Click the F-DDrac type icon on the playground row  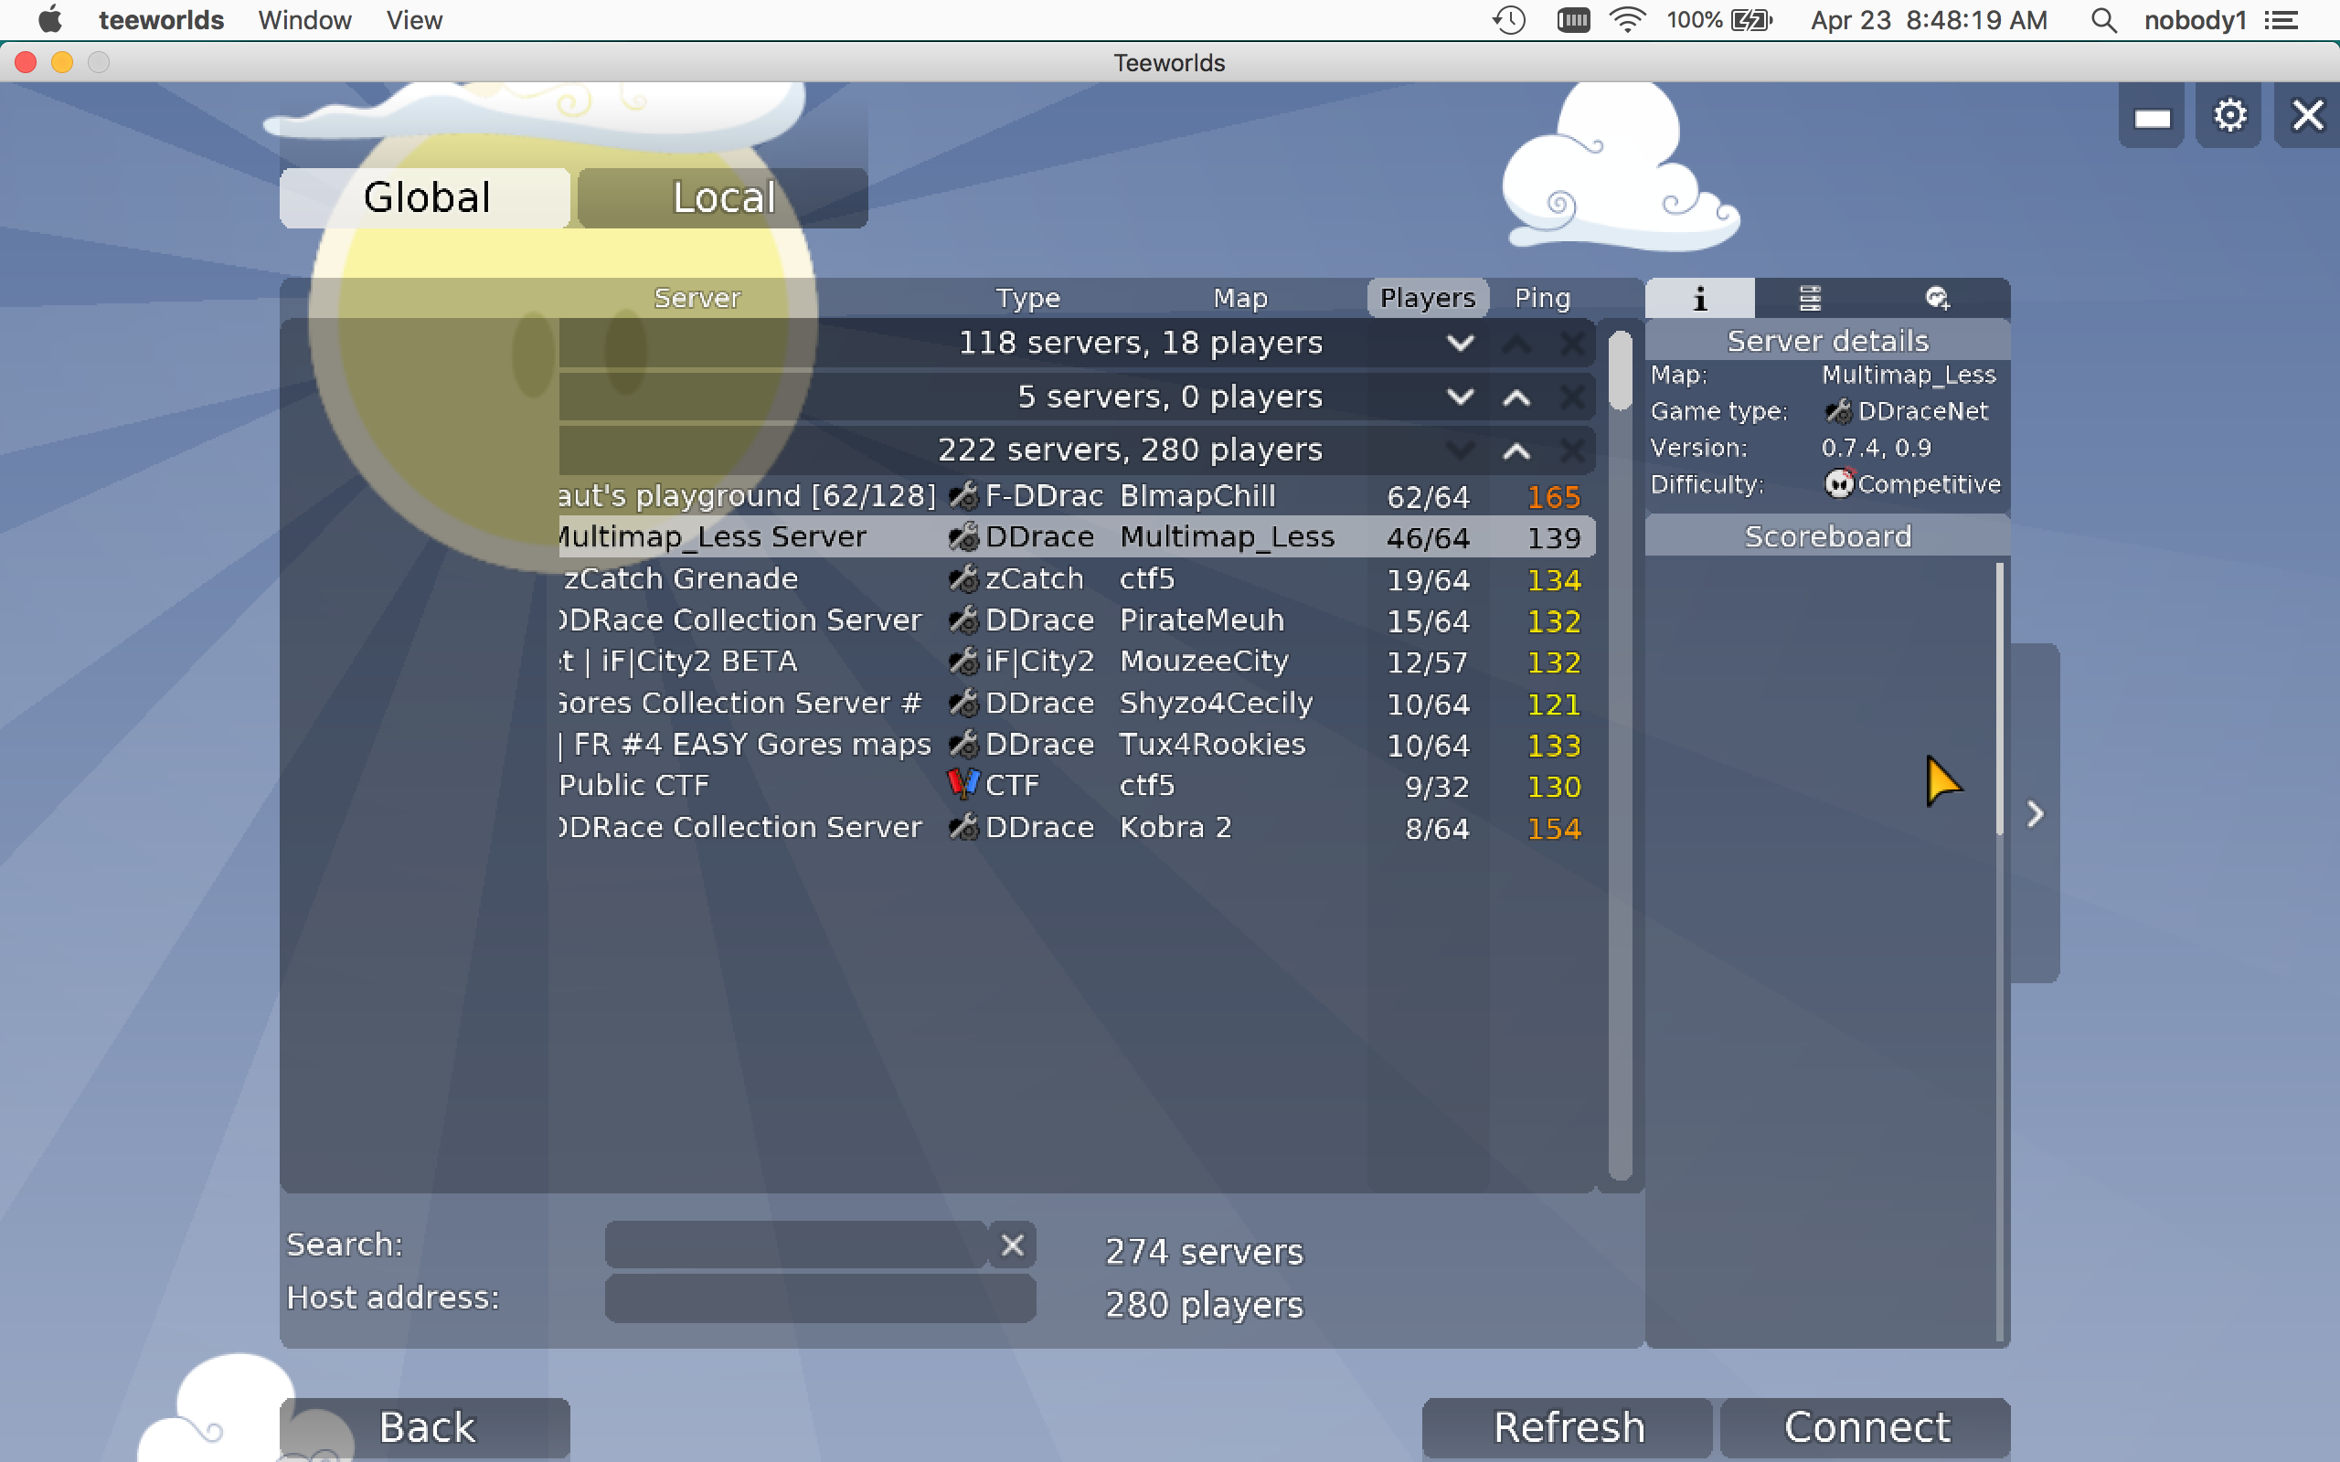point(963,496)
